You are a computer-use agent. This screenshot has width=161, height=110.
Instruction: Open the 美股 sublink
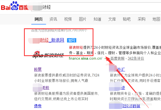(46, 88)
